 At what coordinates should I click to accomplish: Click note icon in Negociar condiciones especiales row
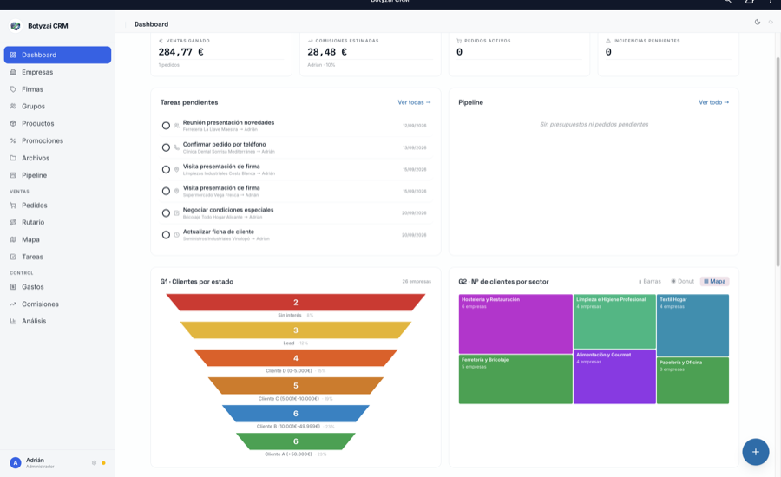[177, 213]
